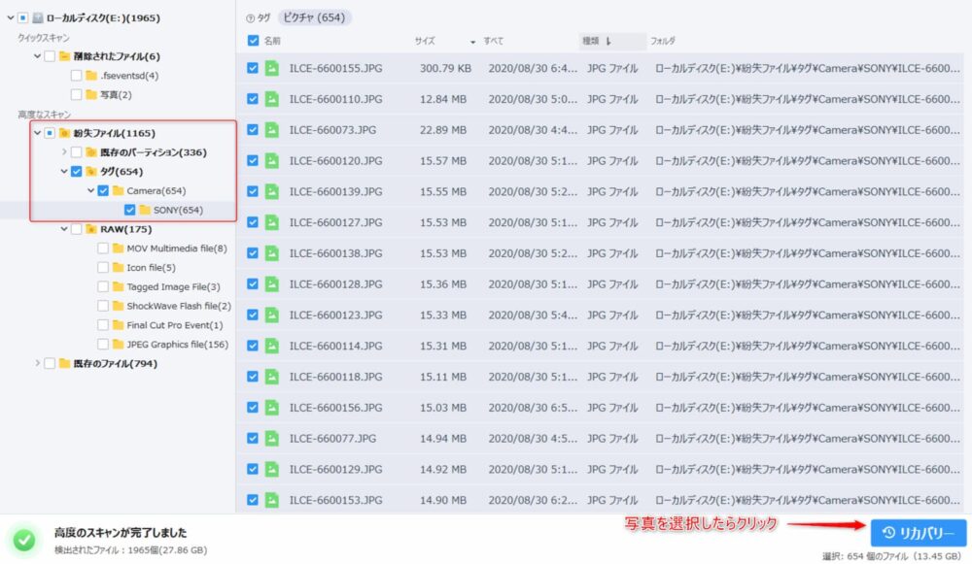This screenshot has height=564, width=972.
Task: Collapse the タグ(654) node
Action: click(x=64, y=172)
